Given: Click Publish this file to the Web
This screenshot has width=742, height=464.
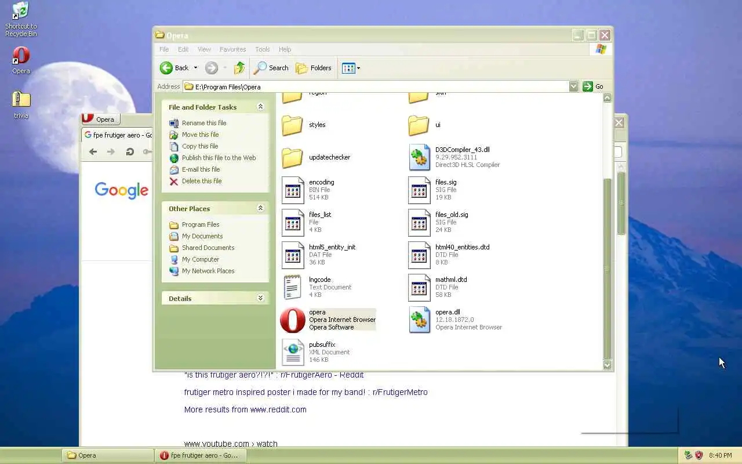Looking at the screenshot, I should tap(212, 158).
